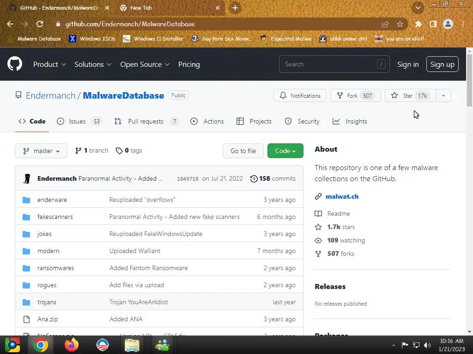This screenshot has height=354, width=473.
Task: Open the fakescanners folder
Action: 55,217
